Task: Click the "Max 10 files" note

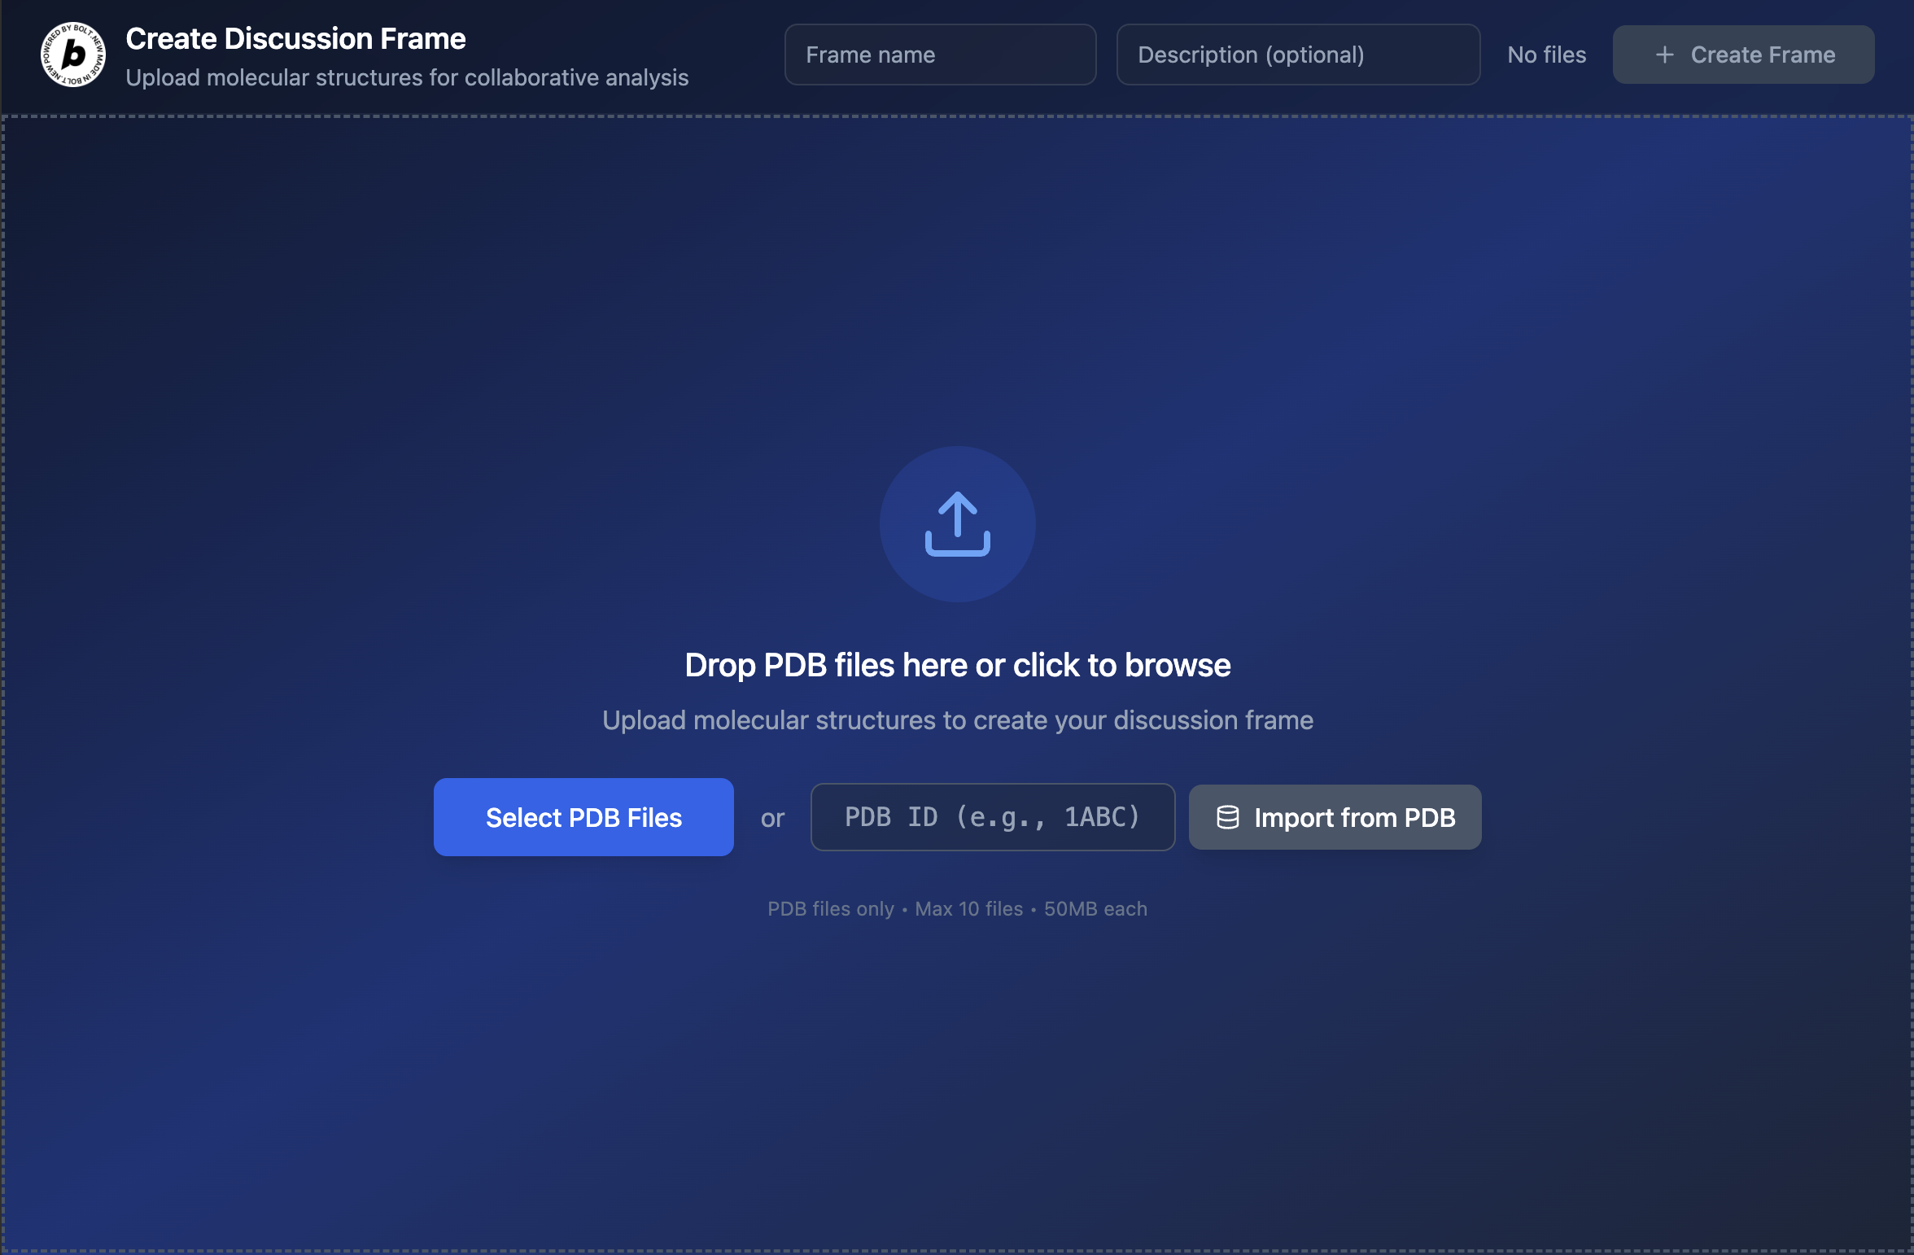Action: (x=968, y=909)
